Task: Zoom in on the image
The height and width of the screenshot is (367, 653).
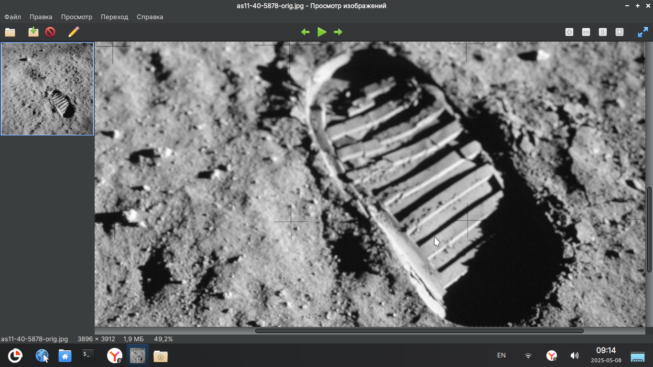Action: point(569,32)
